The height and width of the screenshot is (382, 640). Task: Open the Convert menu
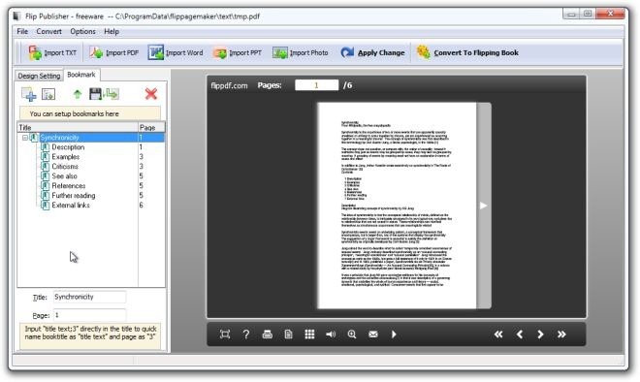tap(49, 31)
